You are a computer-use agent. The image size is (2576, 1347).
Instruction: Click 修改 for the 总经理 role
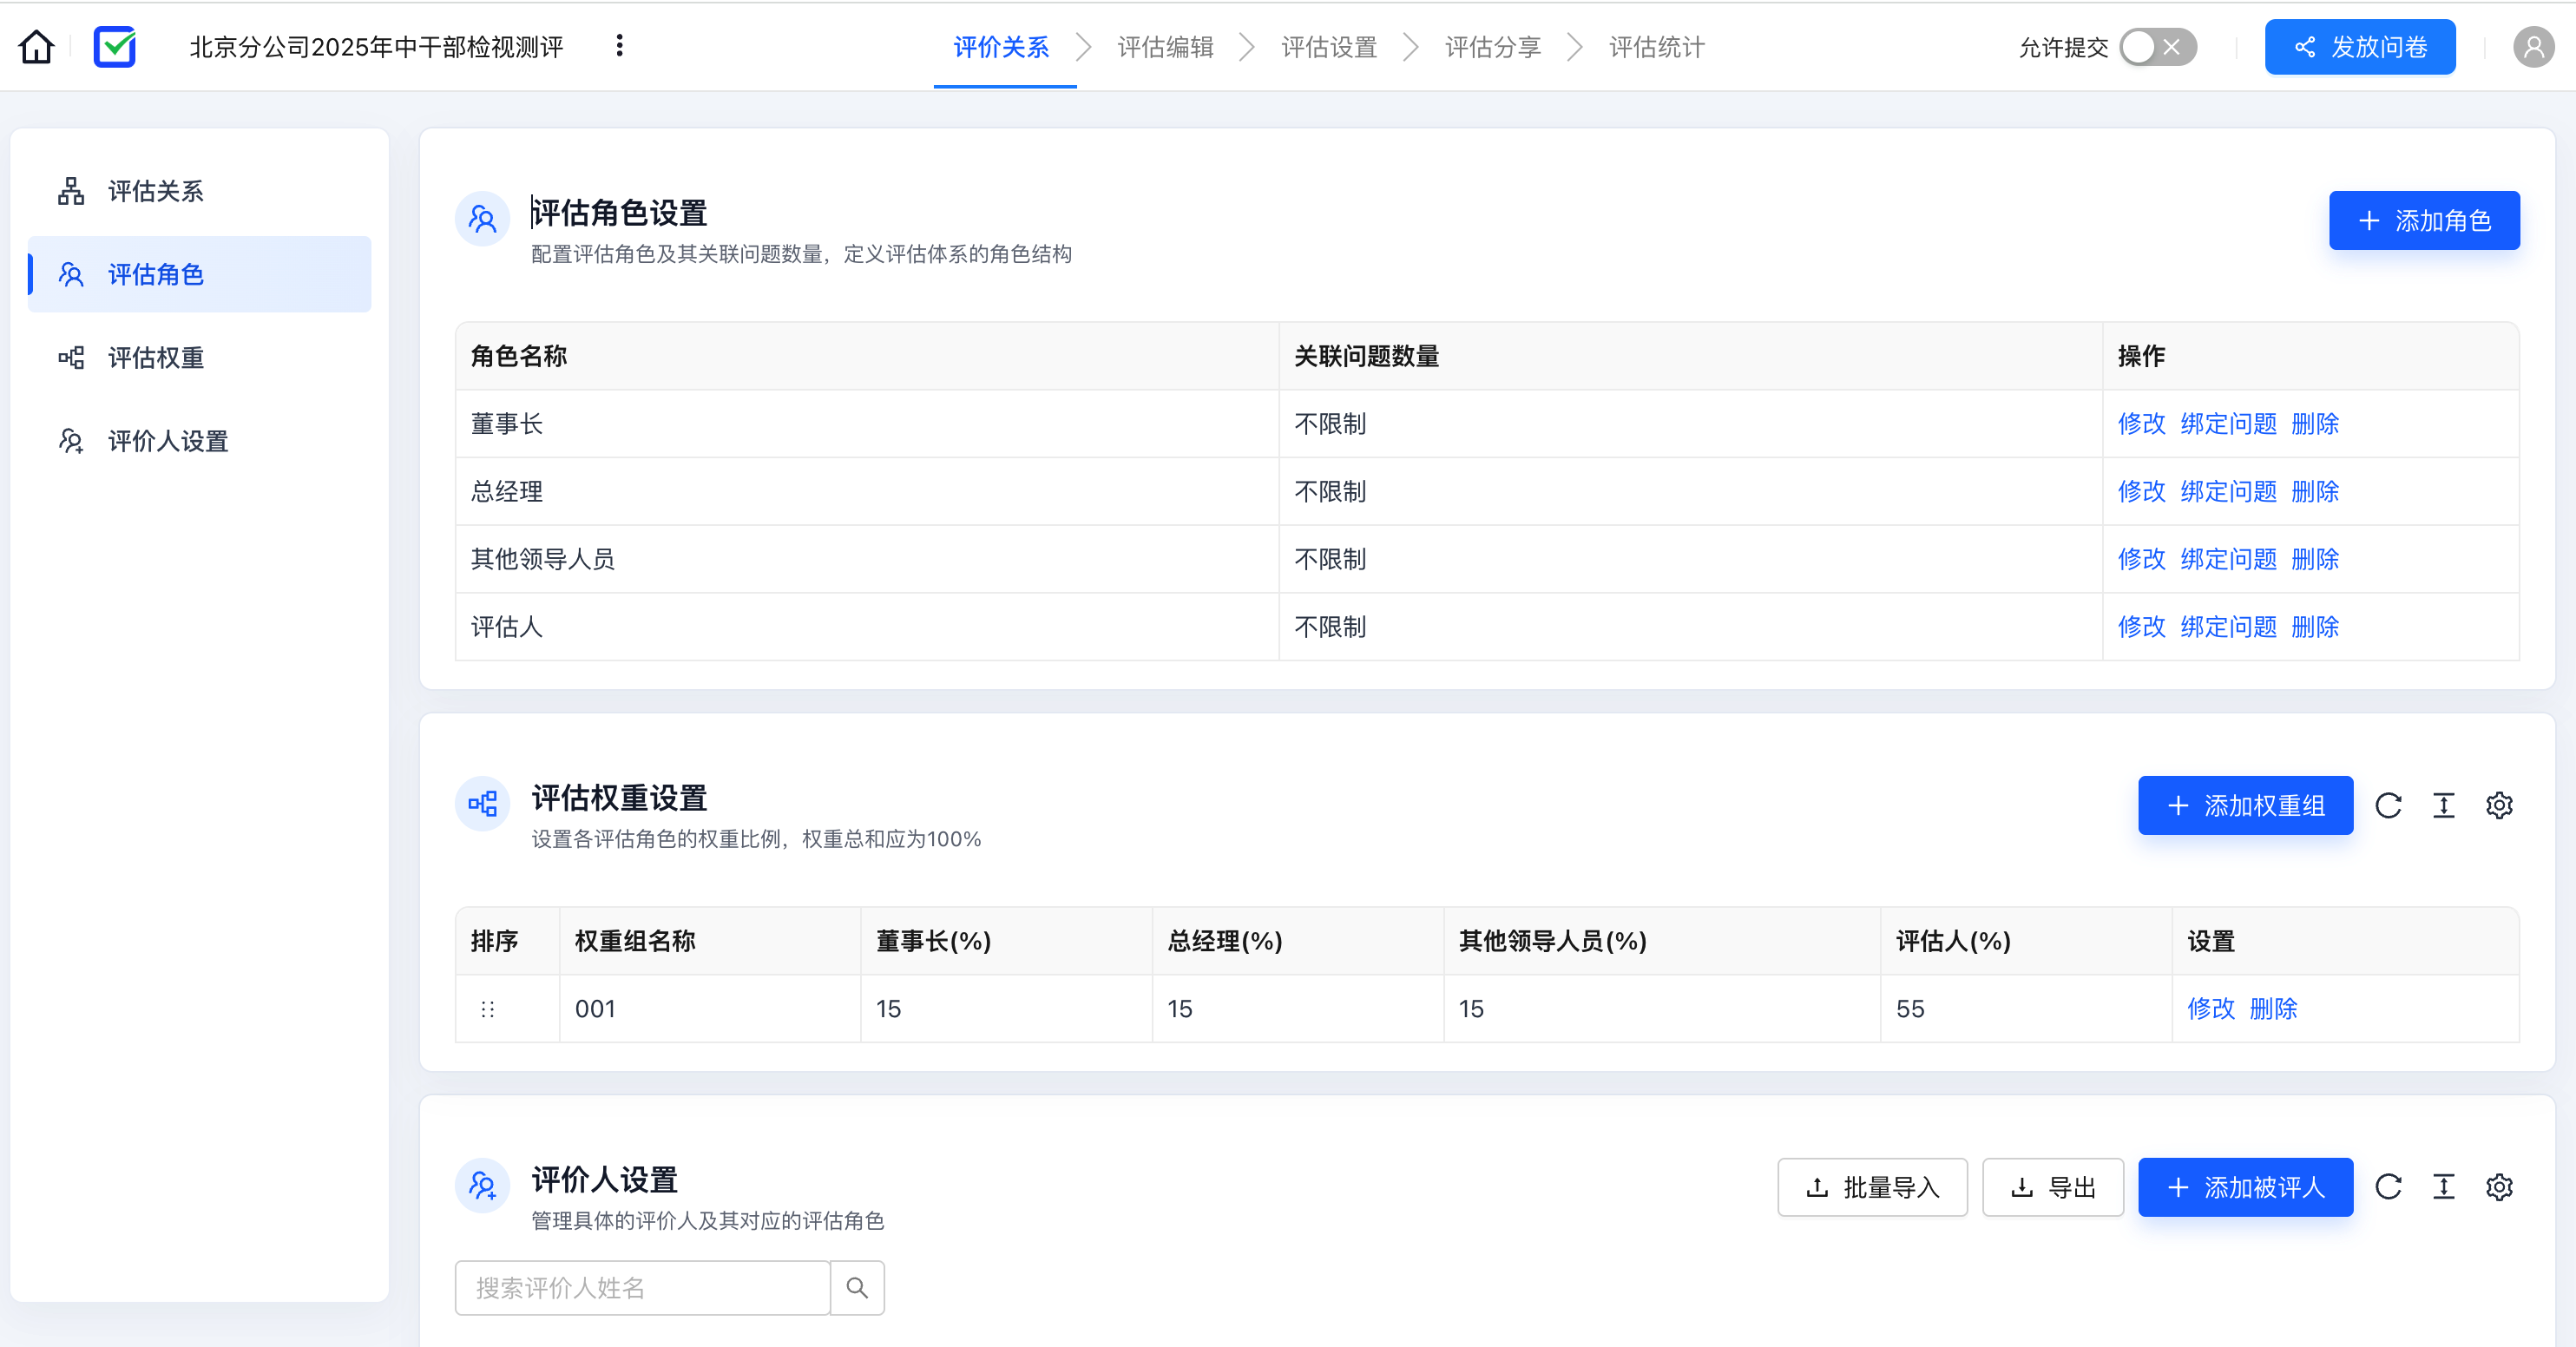(x=2141, y=492)
